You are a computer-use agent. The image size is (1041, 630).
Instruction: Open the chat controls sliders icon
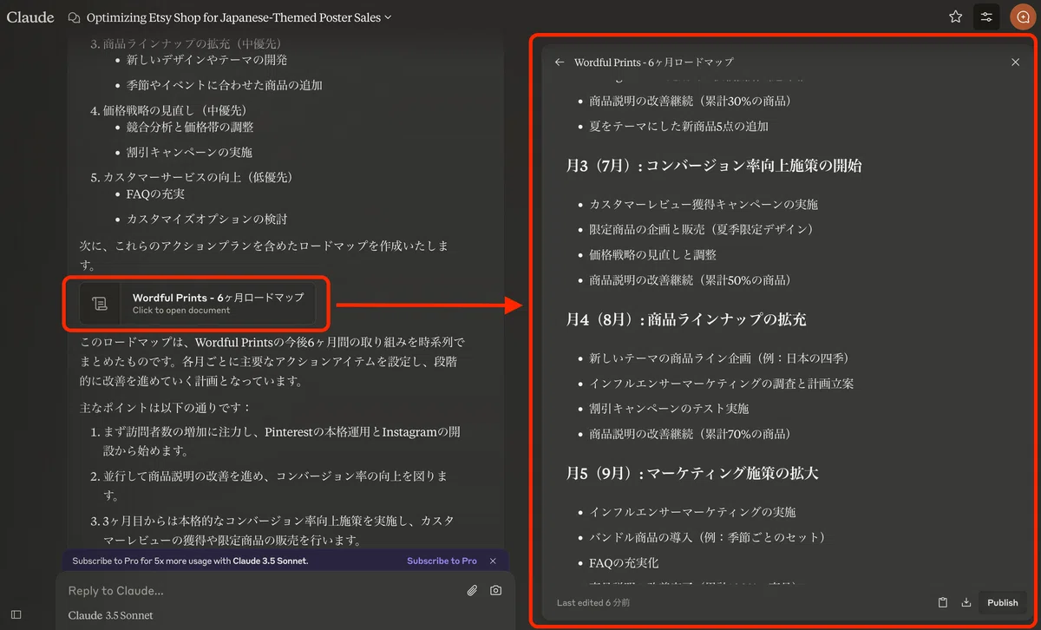986,16
